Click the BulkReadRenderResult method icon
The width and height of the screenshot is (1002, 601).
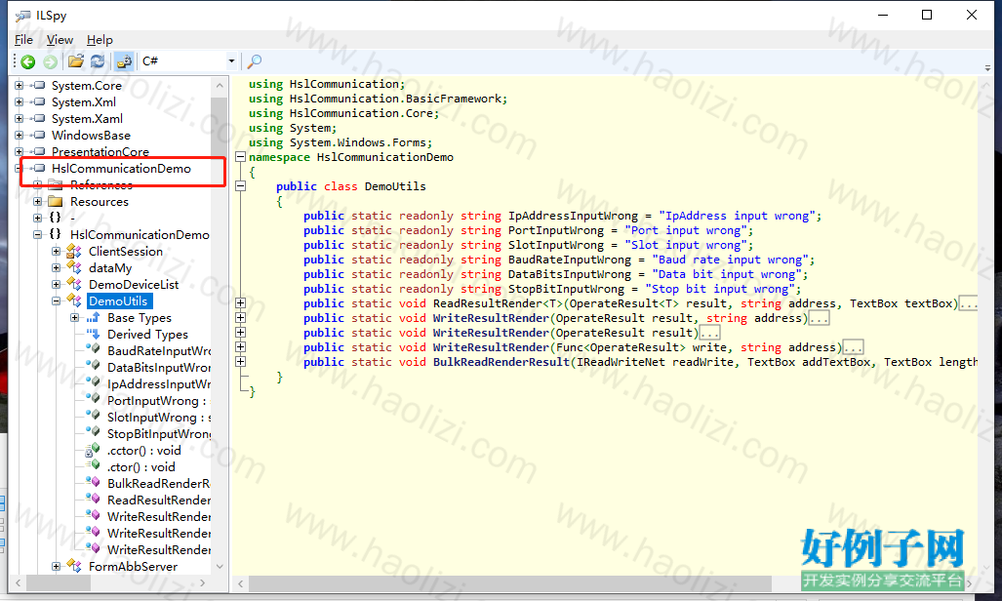pyautogui.click(x=94, y=483)
